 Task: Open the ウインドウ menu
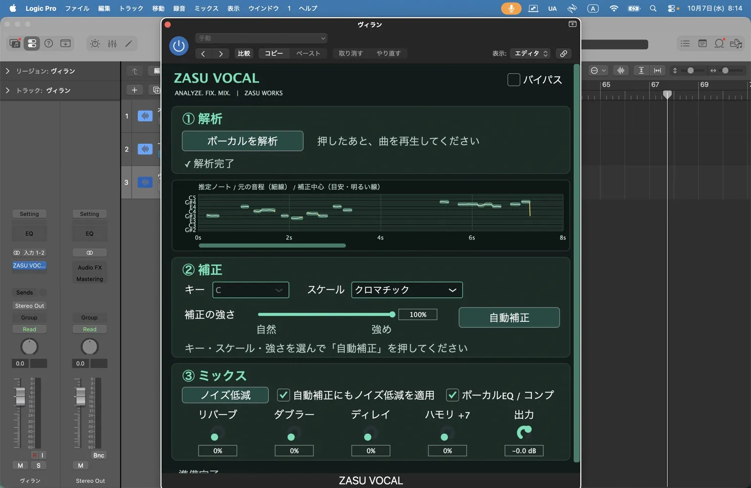[264, 8]
